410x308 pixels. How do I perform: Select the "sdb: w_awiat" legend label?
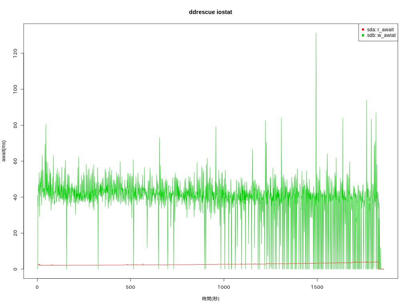(381, 35)
